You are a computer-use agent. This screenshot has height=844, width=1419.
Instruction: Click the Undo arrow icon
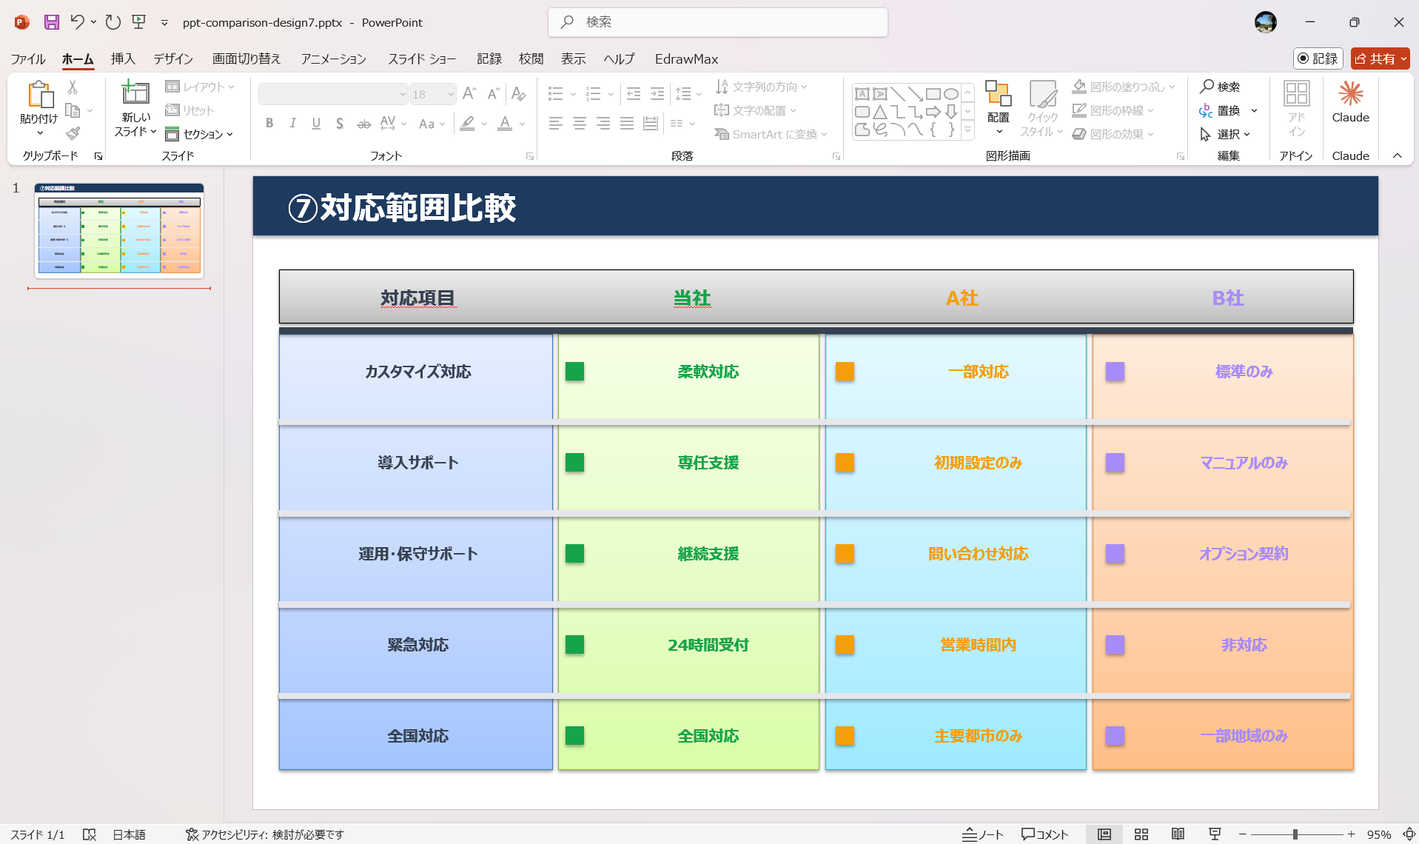pos(77,22)
